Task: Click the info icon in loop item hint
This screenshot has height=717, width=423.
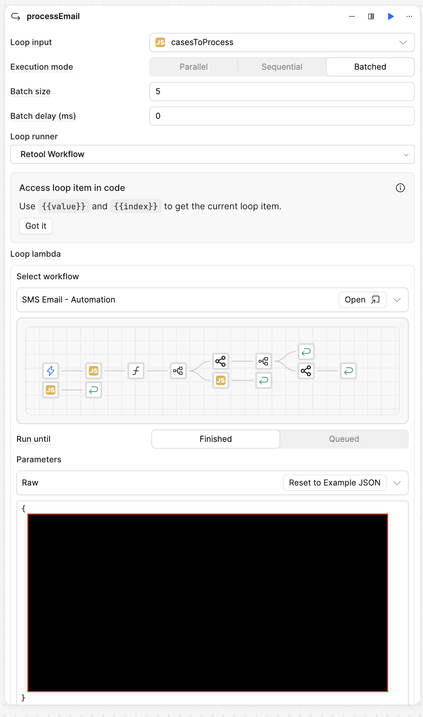Action: [400, 188]
